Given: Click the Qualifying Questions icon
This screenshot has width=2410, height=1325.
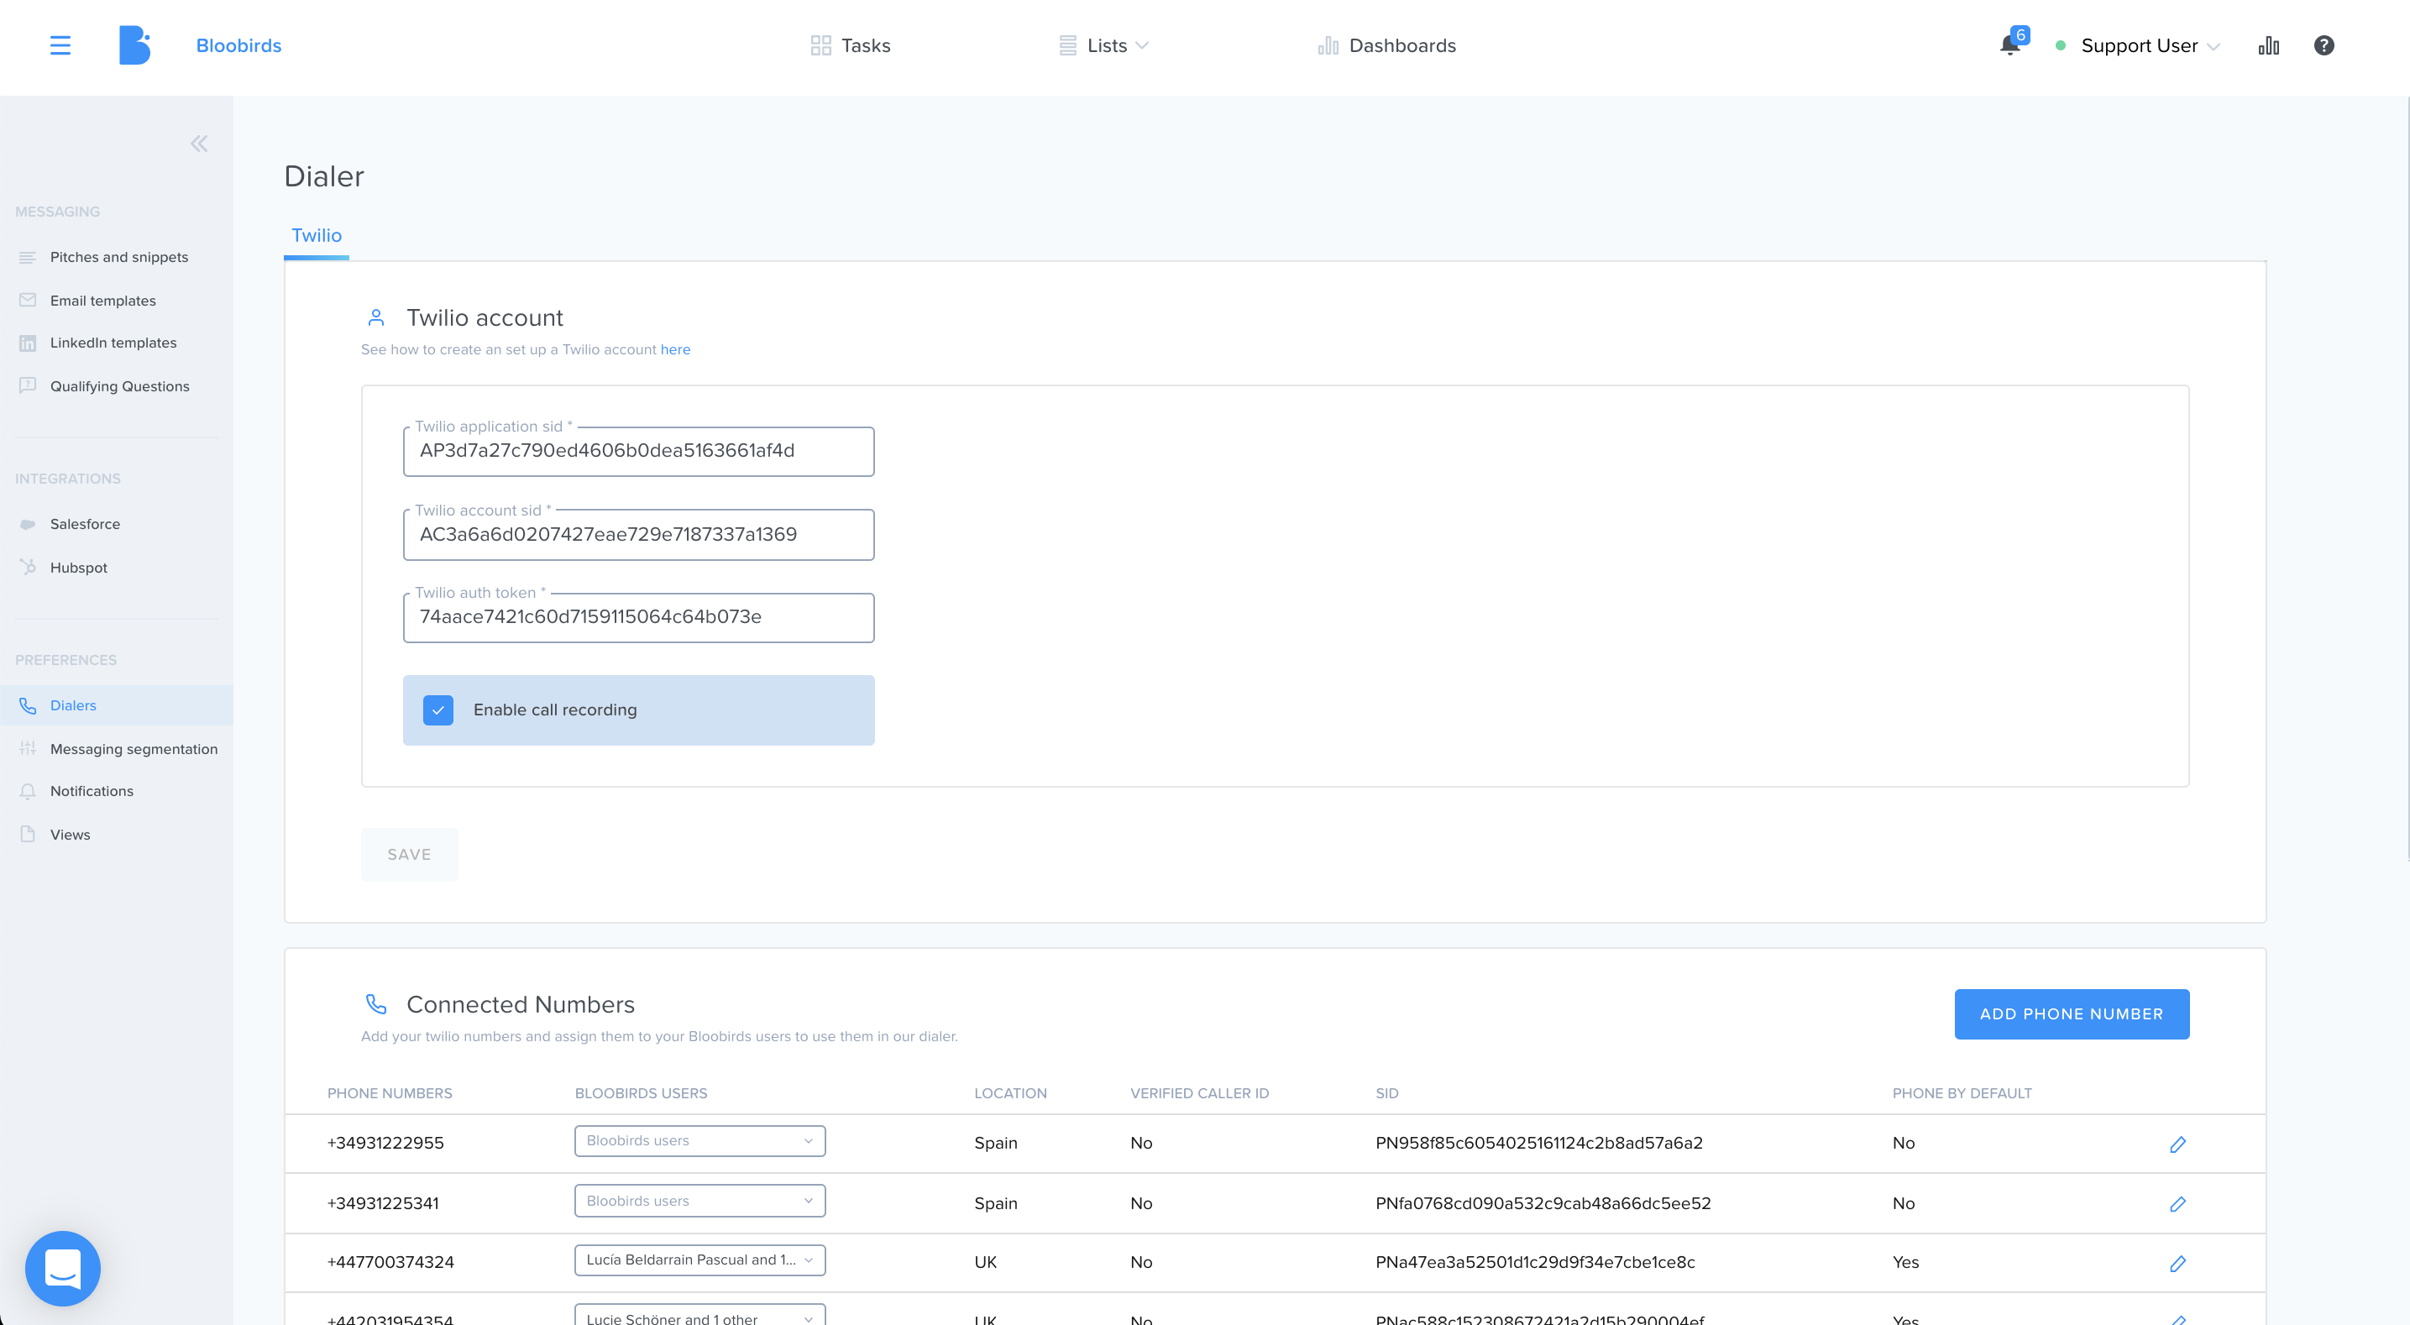Looking at the screenshot, I should pyautogui.click(x=27, y=385).
